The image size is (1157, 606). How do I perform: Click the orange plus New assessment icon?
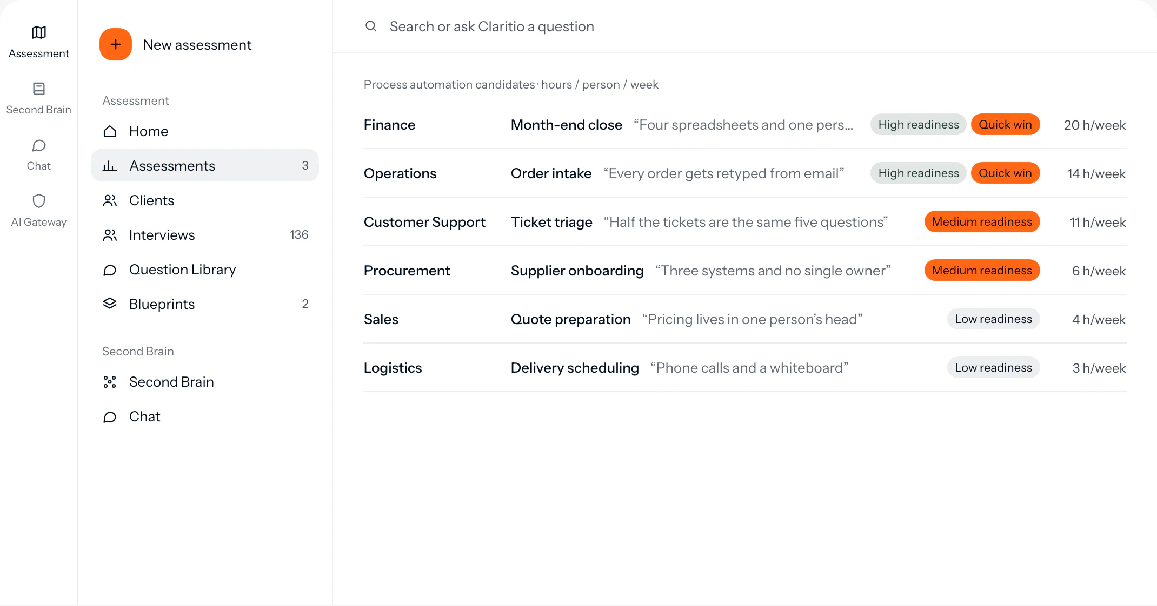(x=116, y=44)
